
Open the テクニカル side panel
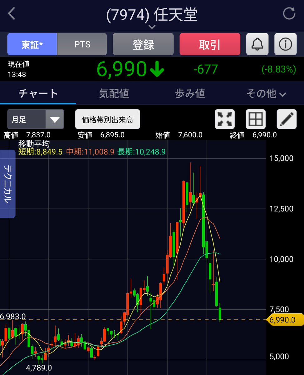pos(7,184)
